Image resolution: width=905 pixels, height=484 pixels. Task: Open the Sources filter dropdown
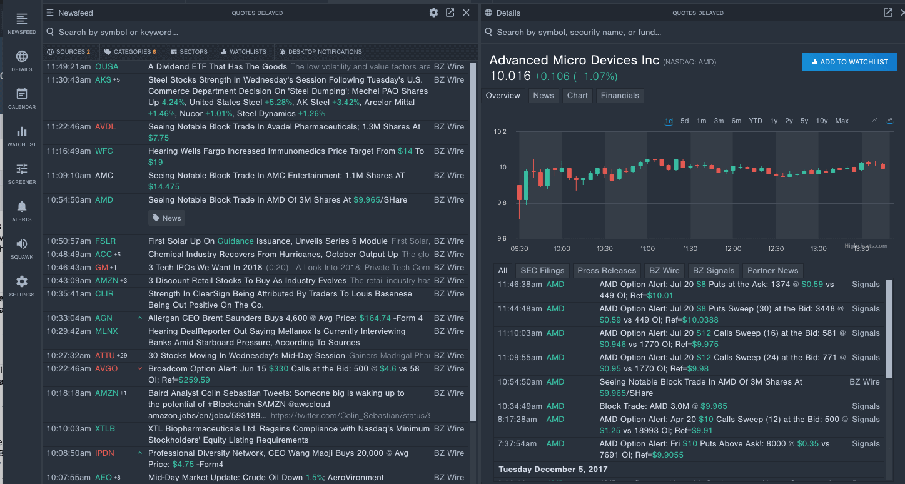point(69,51)
